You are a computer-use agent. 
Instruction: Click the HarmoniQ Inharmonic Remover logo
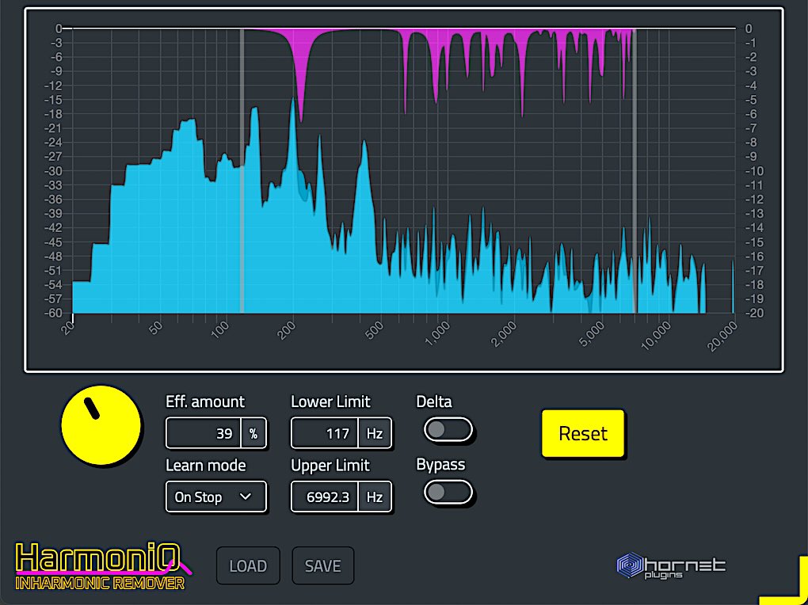pos(103,566)
